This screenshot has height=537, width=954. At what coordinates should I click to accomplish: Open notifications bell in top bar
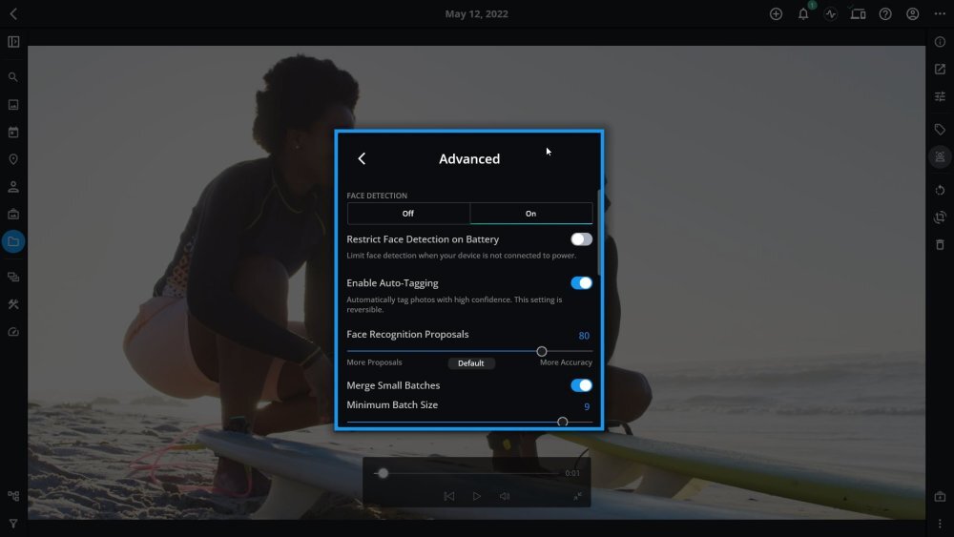pyautogui.click(x=803, y=14)
